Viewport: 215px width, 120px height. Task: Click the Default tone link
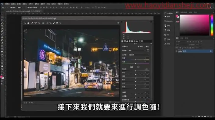pyautogui.click(x=138, y=67)
